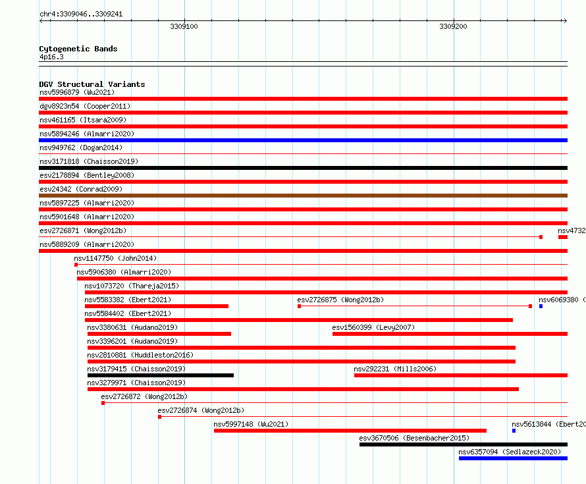
Task: Select the nsv5906380 (Almarri2020) label
Action: (124, 272)
